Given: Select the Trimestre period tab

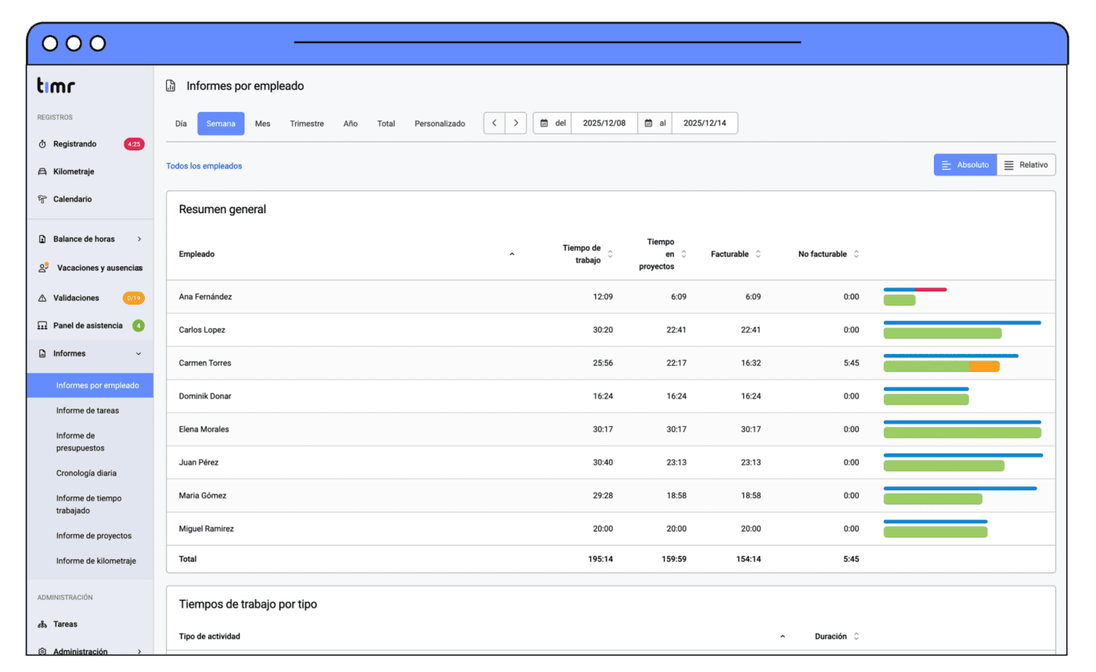Looking at the screenshot, I should [x=306, y=124].
